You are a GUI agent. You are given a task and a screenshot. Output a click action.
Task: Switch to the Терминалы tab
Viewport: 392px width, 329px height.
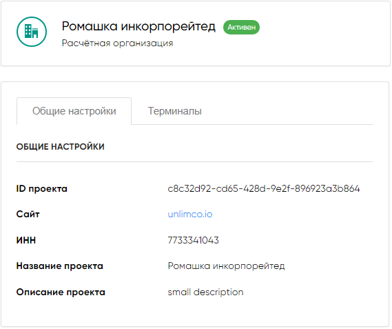[x=175, y=111]
